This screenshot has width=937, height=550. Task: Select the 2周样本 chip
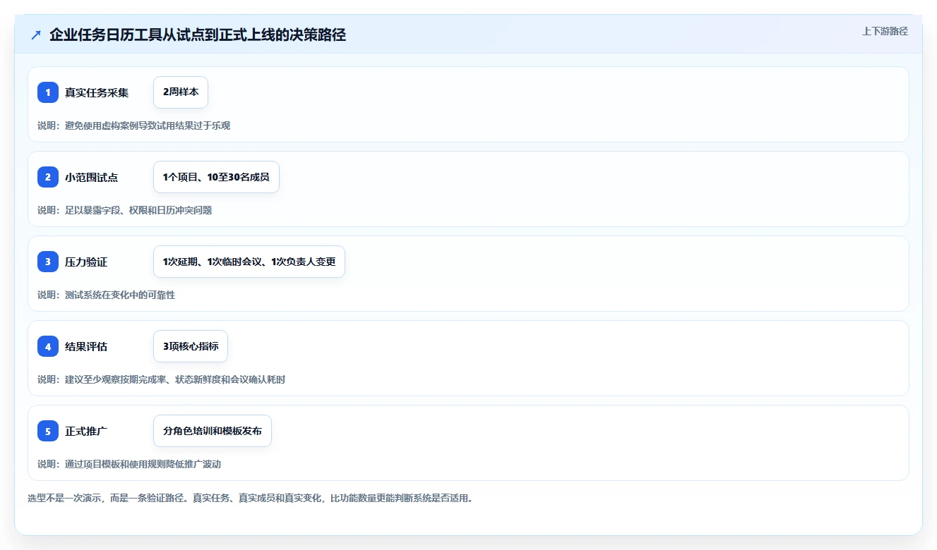pyautogui.click(x=181, y=92)
